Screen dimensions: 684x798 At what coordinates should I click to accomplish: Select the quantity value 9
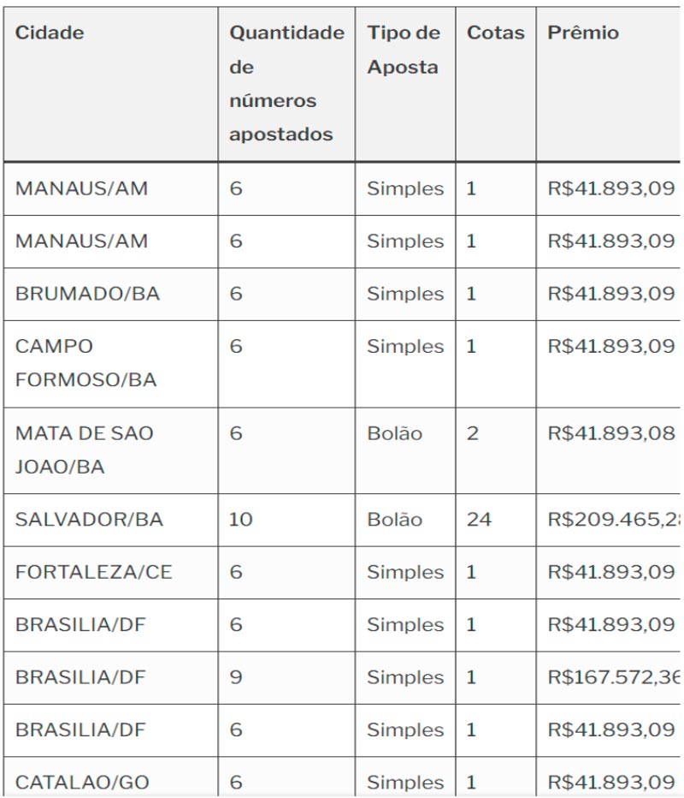click(x=236, y=677)
